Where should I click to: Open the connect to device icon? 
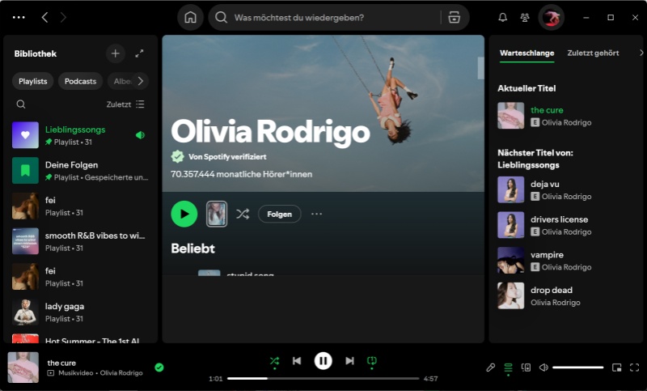(526, 368)
